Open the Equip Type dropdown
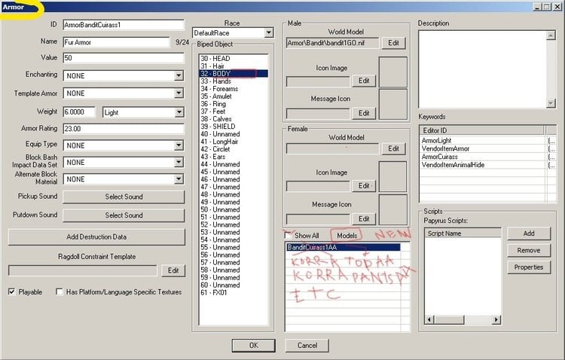This screenshot has width=565, height=360. point(179,145)
